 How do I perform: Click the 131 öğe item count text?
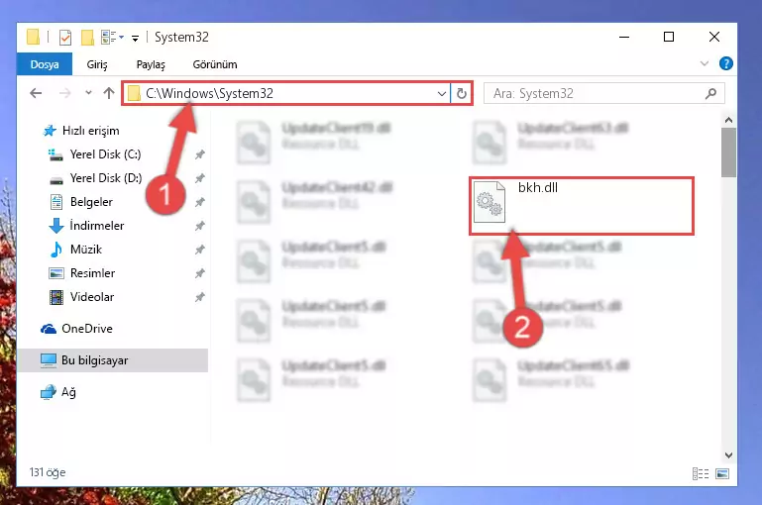point(48,472)
